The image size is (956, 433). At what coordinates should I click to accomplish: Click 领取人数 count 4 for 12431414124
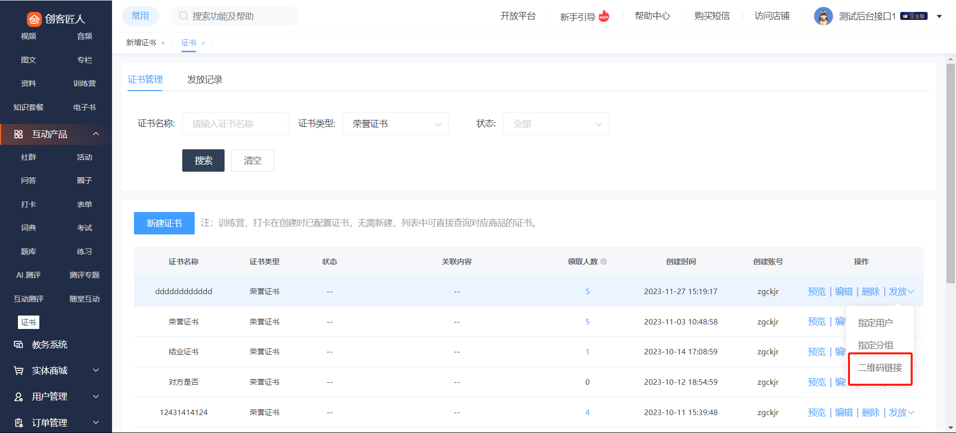pos(588,413)
